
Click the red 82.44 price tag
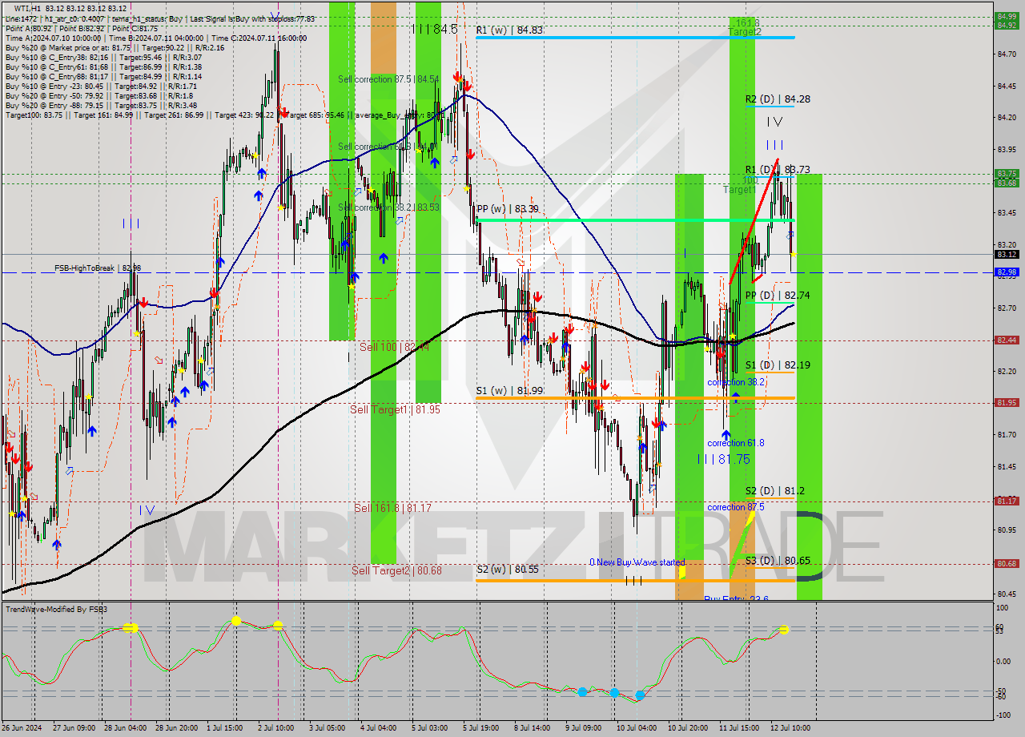pyautogui.click(x=1007, y=340)
